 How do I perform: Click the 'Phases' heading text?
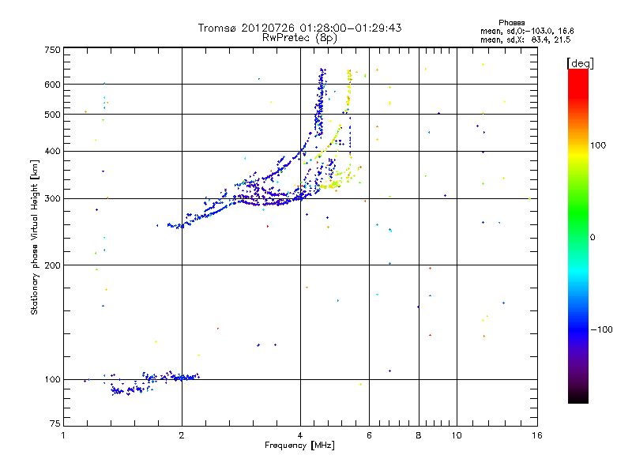511,23
